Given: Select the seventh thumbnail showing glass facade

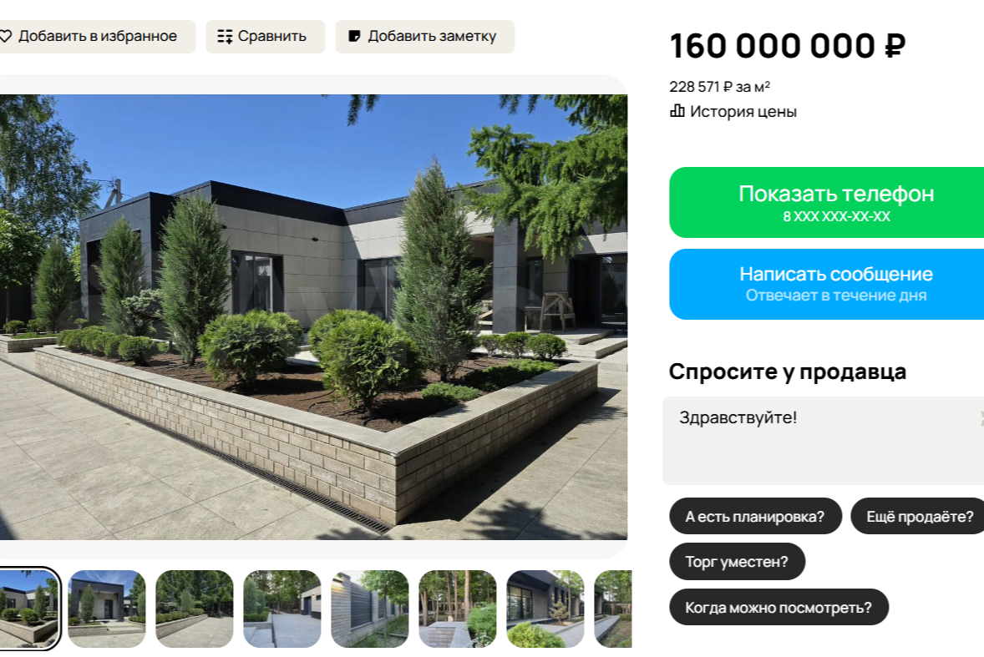Looking at the screenshot, I should click(x=545, y=609).
